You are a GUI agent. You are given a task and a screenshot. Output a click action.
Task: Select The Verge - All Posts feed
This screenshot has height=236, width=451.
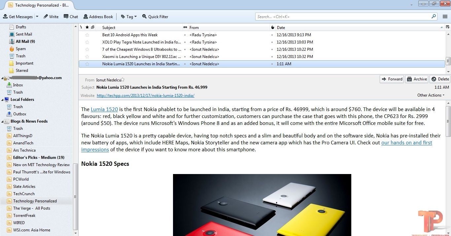click(32, 208)
